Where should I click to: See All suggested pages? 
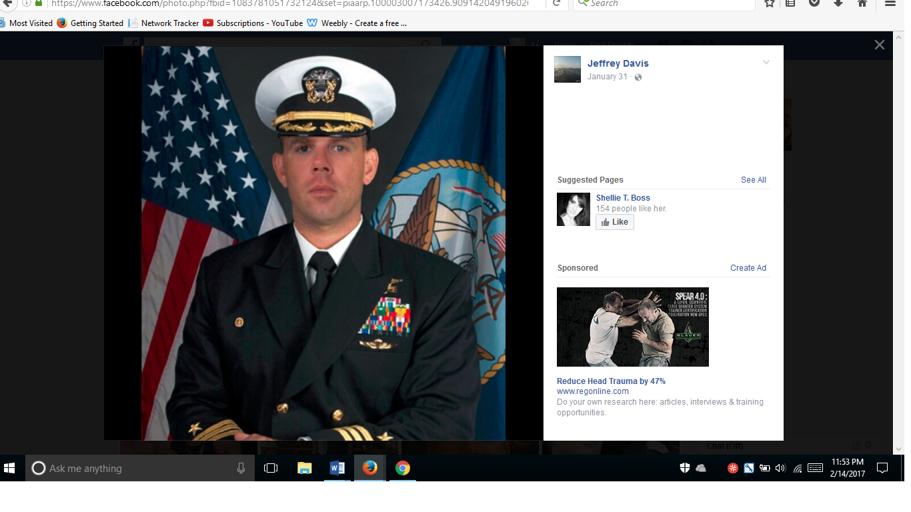click(753, 180)
